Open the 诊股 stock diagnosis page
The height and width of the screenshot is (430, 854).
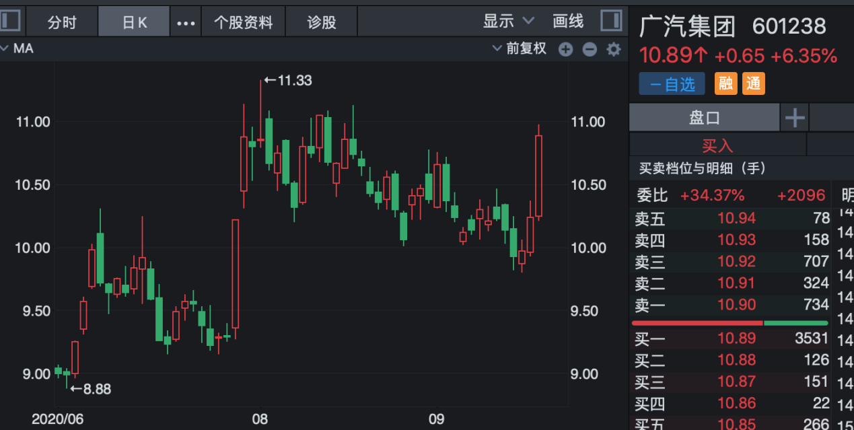click(x=321, y=22)
